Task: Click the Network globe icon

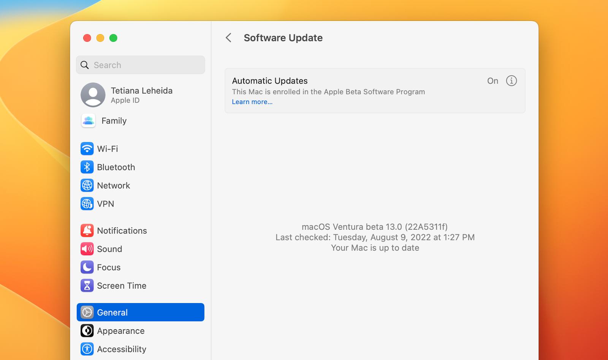Action: 87,185
